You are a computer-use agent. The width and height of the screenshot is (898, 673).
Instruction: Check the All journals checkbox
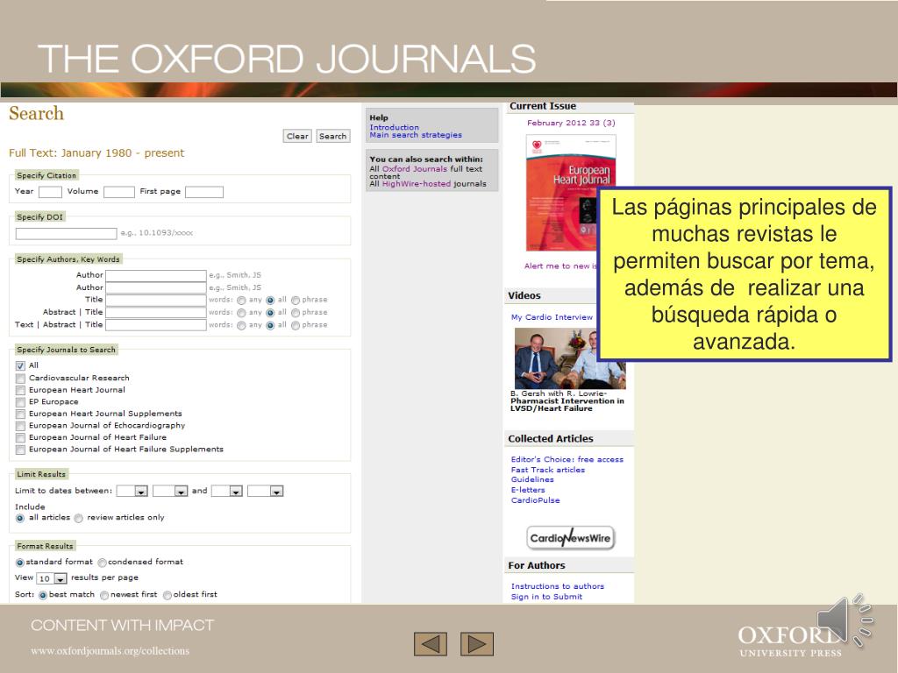(x=21, y=365)
